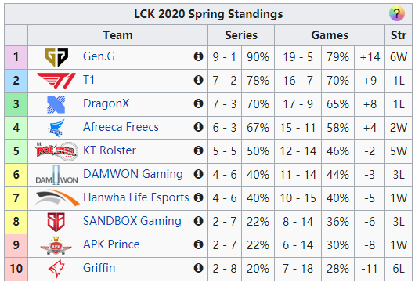Follow the Hanwha Life Esports link
The width and height of the screenshot is (415, 286).
point(135,197)
